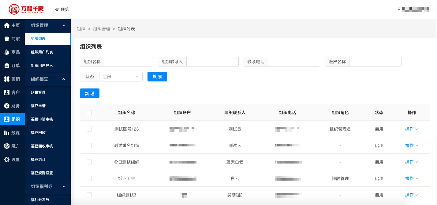Click the blue 搜索 button
The image size is (437, 205).
(x=157, y=77)
